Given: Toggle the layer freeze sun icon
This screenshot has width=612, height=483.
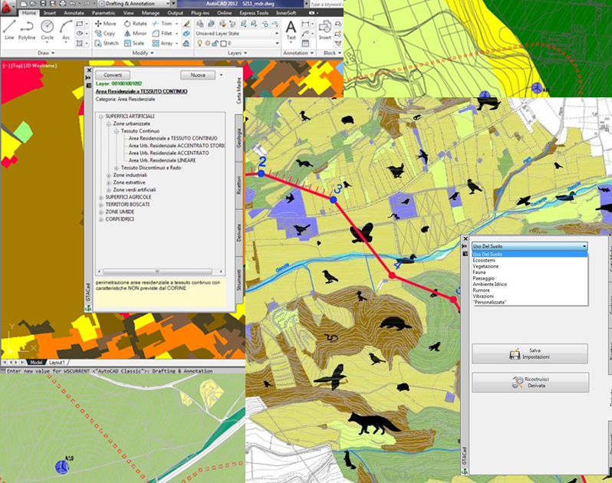Looking at the screenshot, I should (x=207, y=43).
